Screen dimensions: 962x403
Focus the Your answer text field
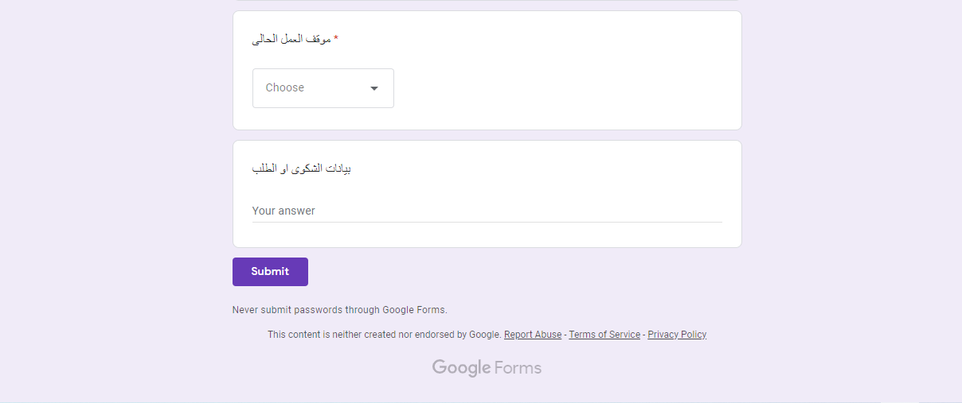pyautogui.click(x=487, y=211)
